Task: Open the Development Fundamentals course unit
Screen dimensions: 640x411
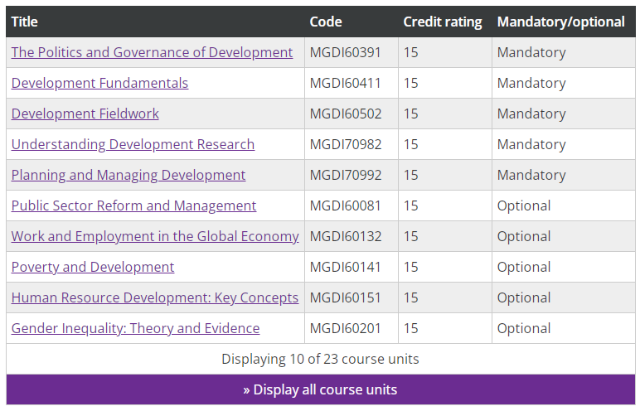Action: (x=99, y=83)
